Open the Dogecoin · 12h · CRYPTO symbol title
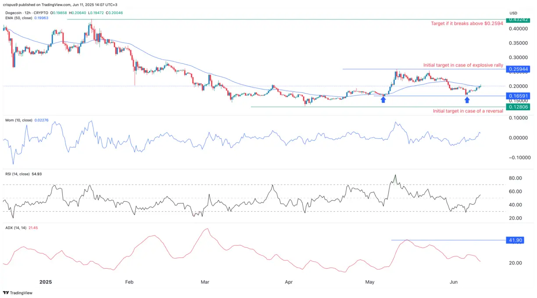 [26, 13]
